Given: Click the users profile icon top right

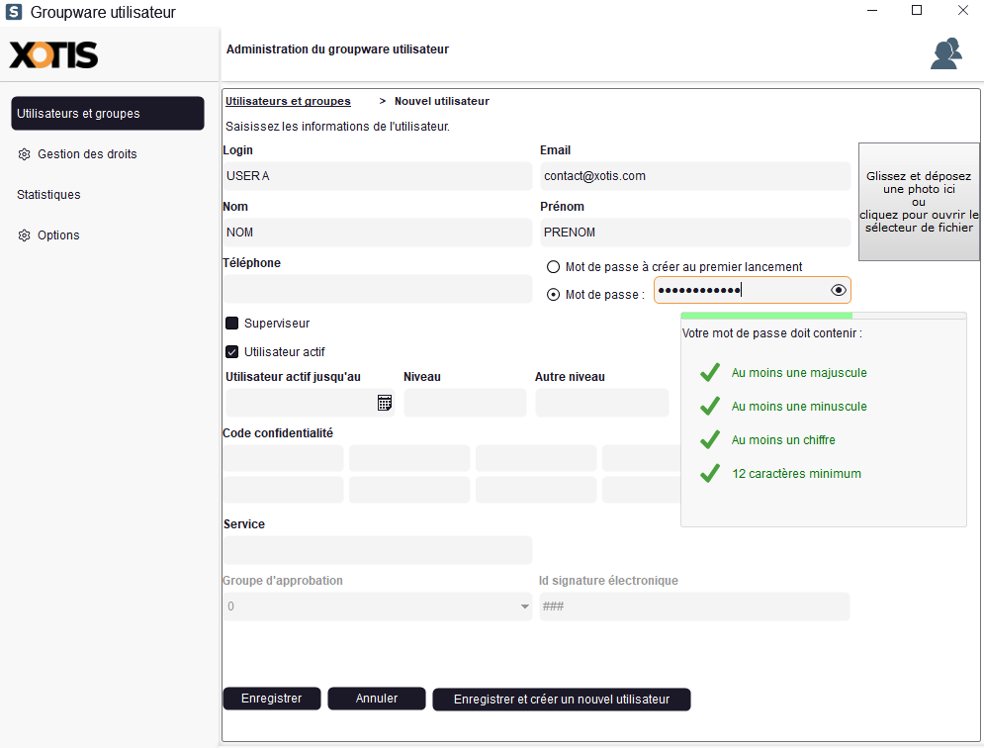Looking at the screenshot, I should (x=945, y=53).
